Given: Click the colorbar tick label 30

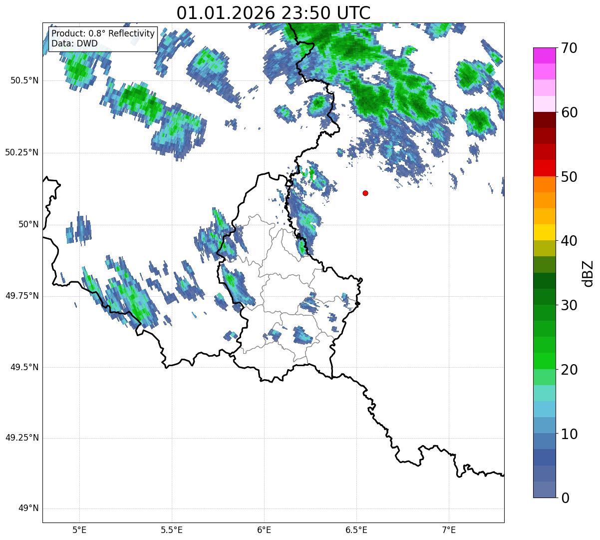Looking at the screenshot, I should point(569,305).
